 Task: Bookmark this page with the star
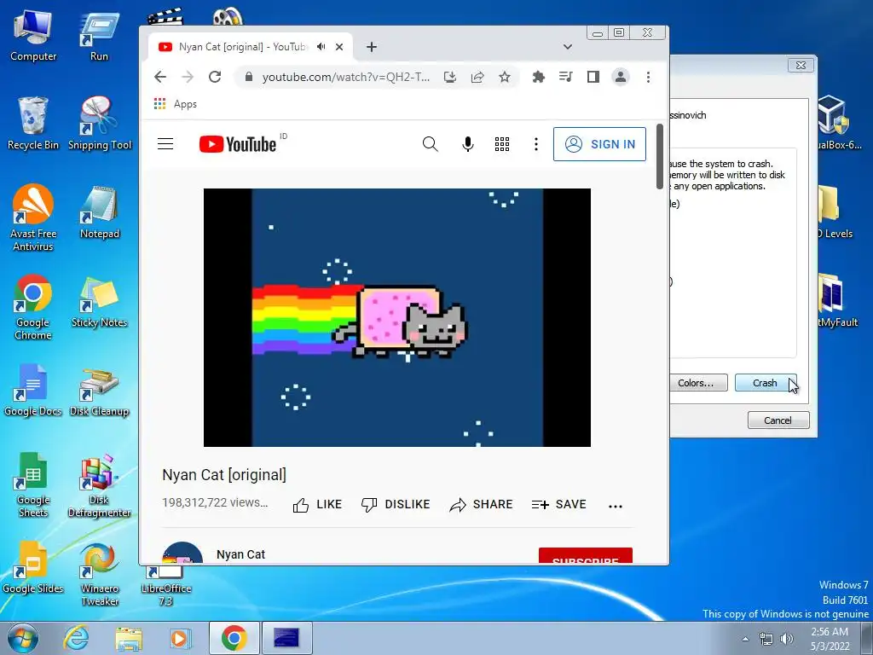505,77
